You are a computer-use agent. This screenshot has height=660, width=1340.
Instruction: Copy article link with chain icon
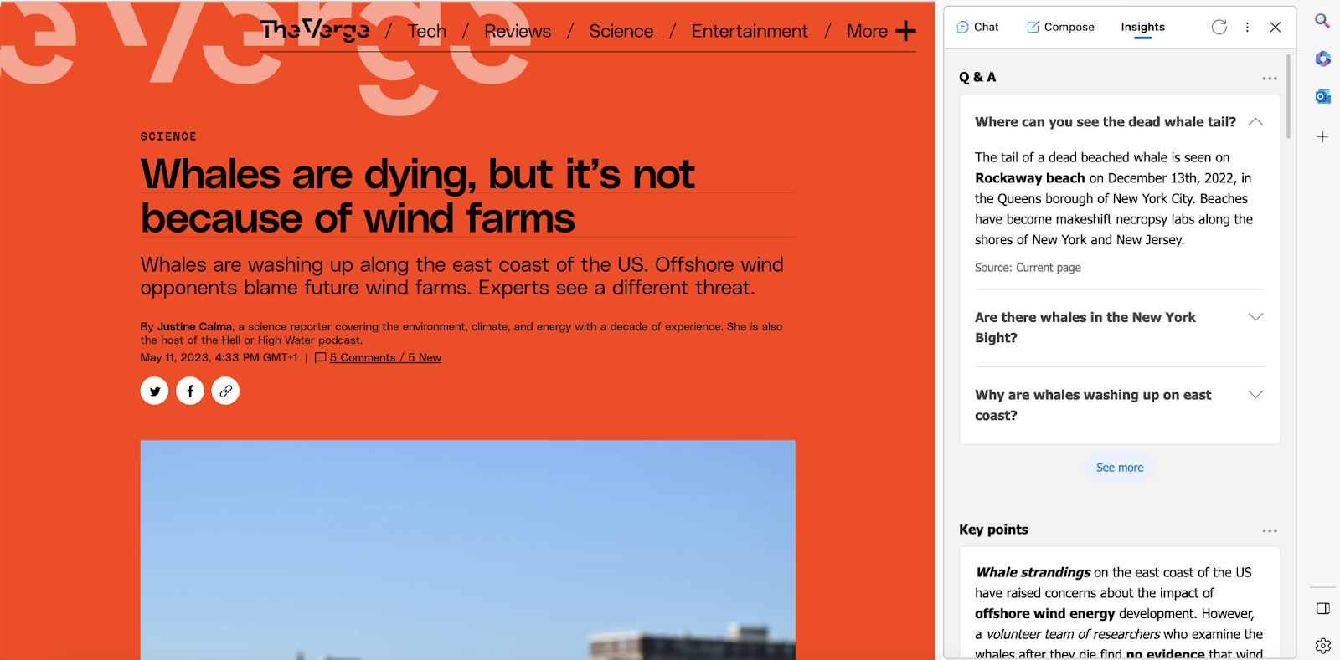click(x=225, y=391)
